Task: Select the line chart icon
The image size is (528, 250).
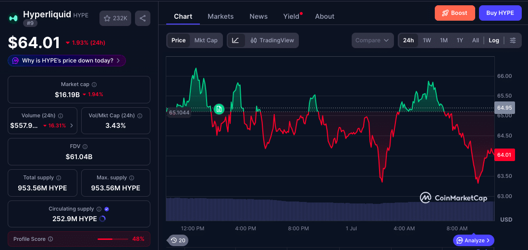Action: 236,40
